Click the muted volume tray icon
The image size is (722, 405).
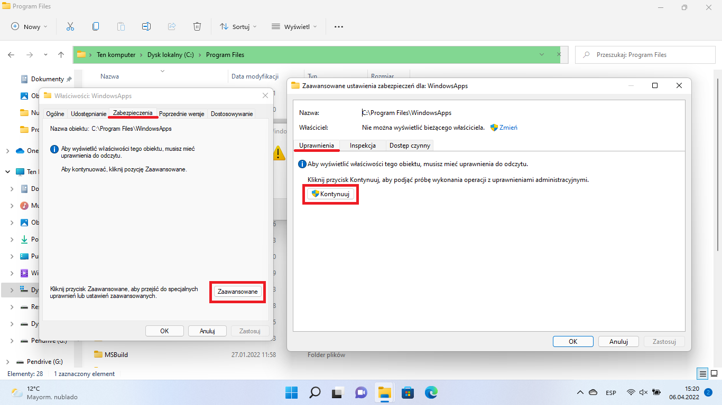pos(643,392)
